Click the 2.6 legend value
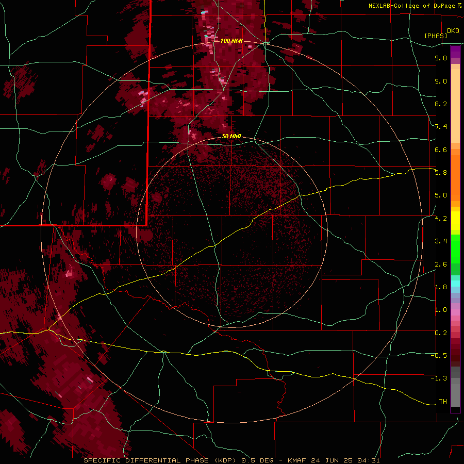464x464 pixels. (441, 264)
